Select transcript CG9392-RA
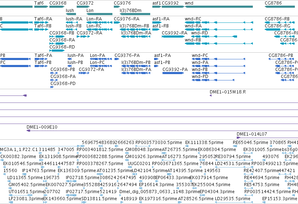Image resolution: width=298 pixels, height=204 pixels. tap(173, 37)
